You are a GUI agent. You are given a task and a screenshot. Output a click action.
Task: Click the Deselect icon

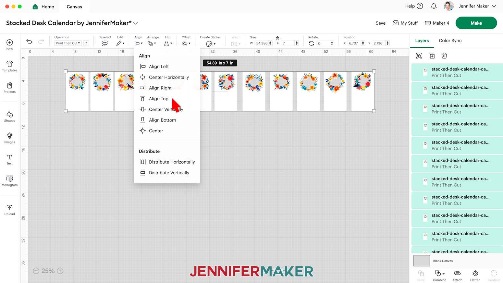tap(105, 43)
